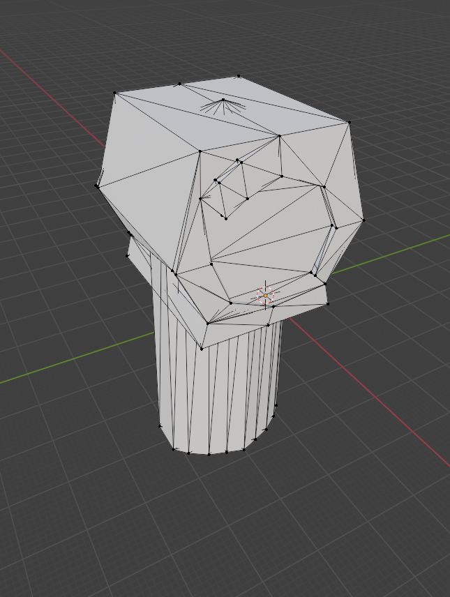Select the vertex at the fan-shaped edge center on top face
450x597 pixels.
click(x=223, y=100)
